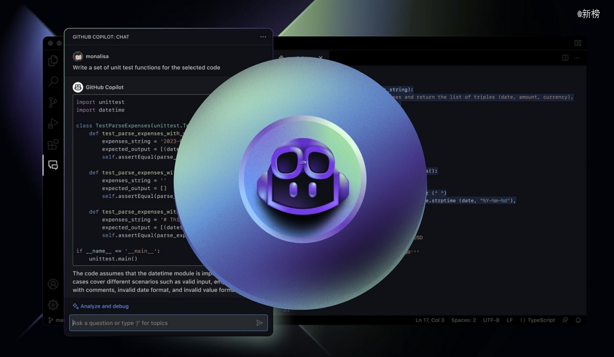Click the monalisa username text
The width and height of the screenshot is (614, 357).
pyautogui.click(x=97, y=56)
